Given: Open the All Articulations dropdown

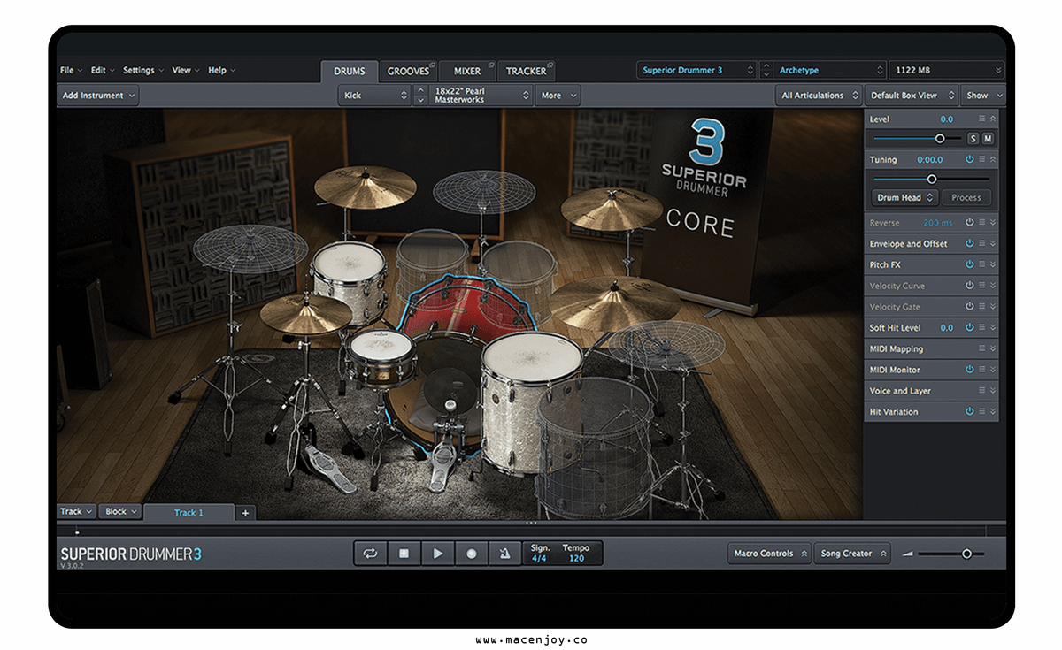Looking at the screenshot, I should [x=820, y=96].
